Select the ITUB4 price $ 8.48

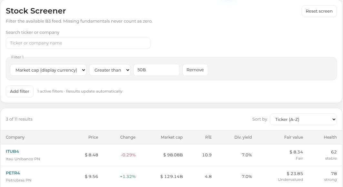(x=91, y=155)
